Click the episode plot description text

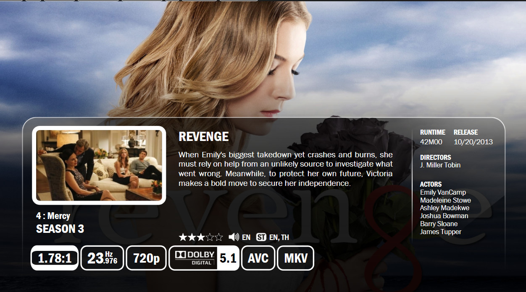tap(286, 169)
